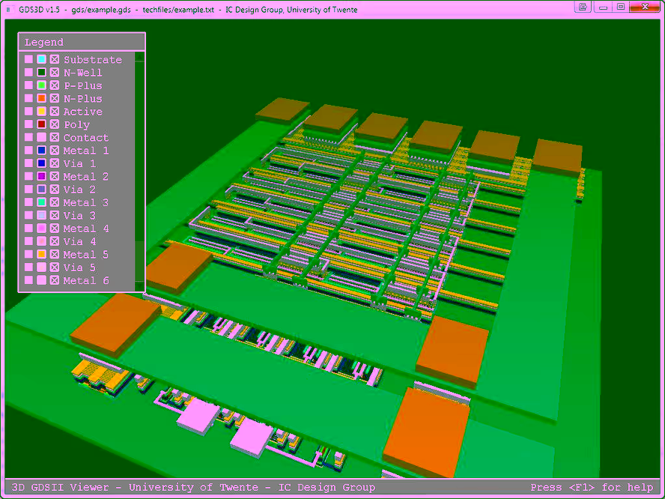Click the slate blue Via 2 color swatch
This screenshot has height=499, width=665.
(x=41, y=190)
